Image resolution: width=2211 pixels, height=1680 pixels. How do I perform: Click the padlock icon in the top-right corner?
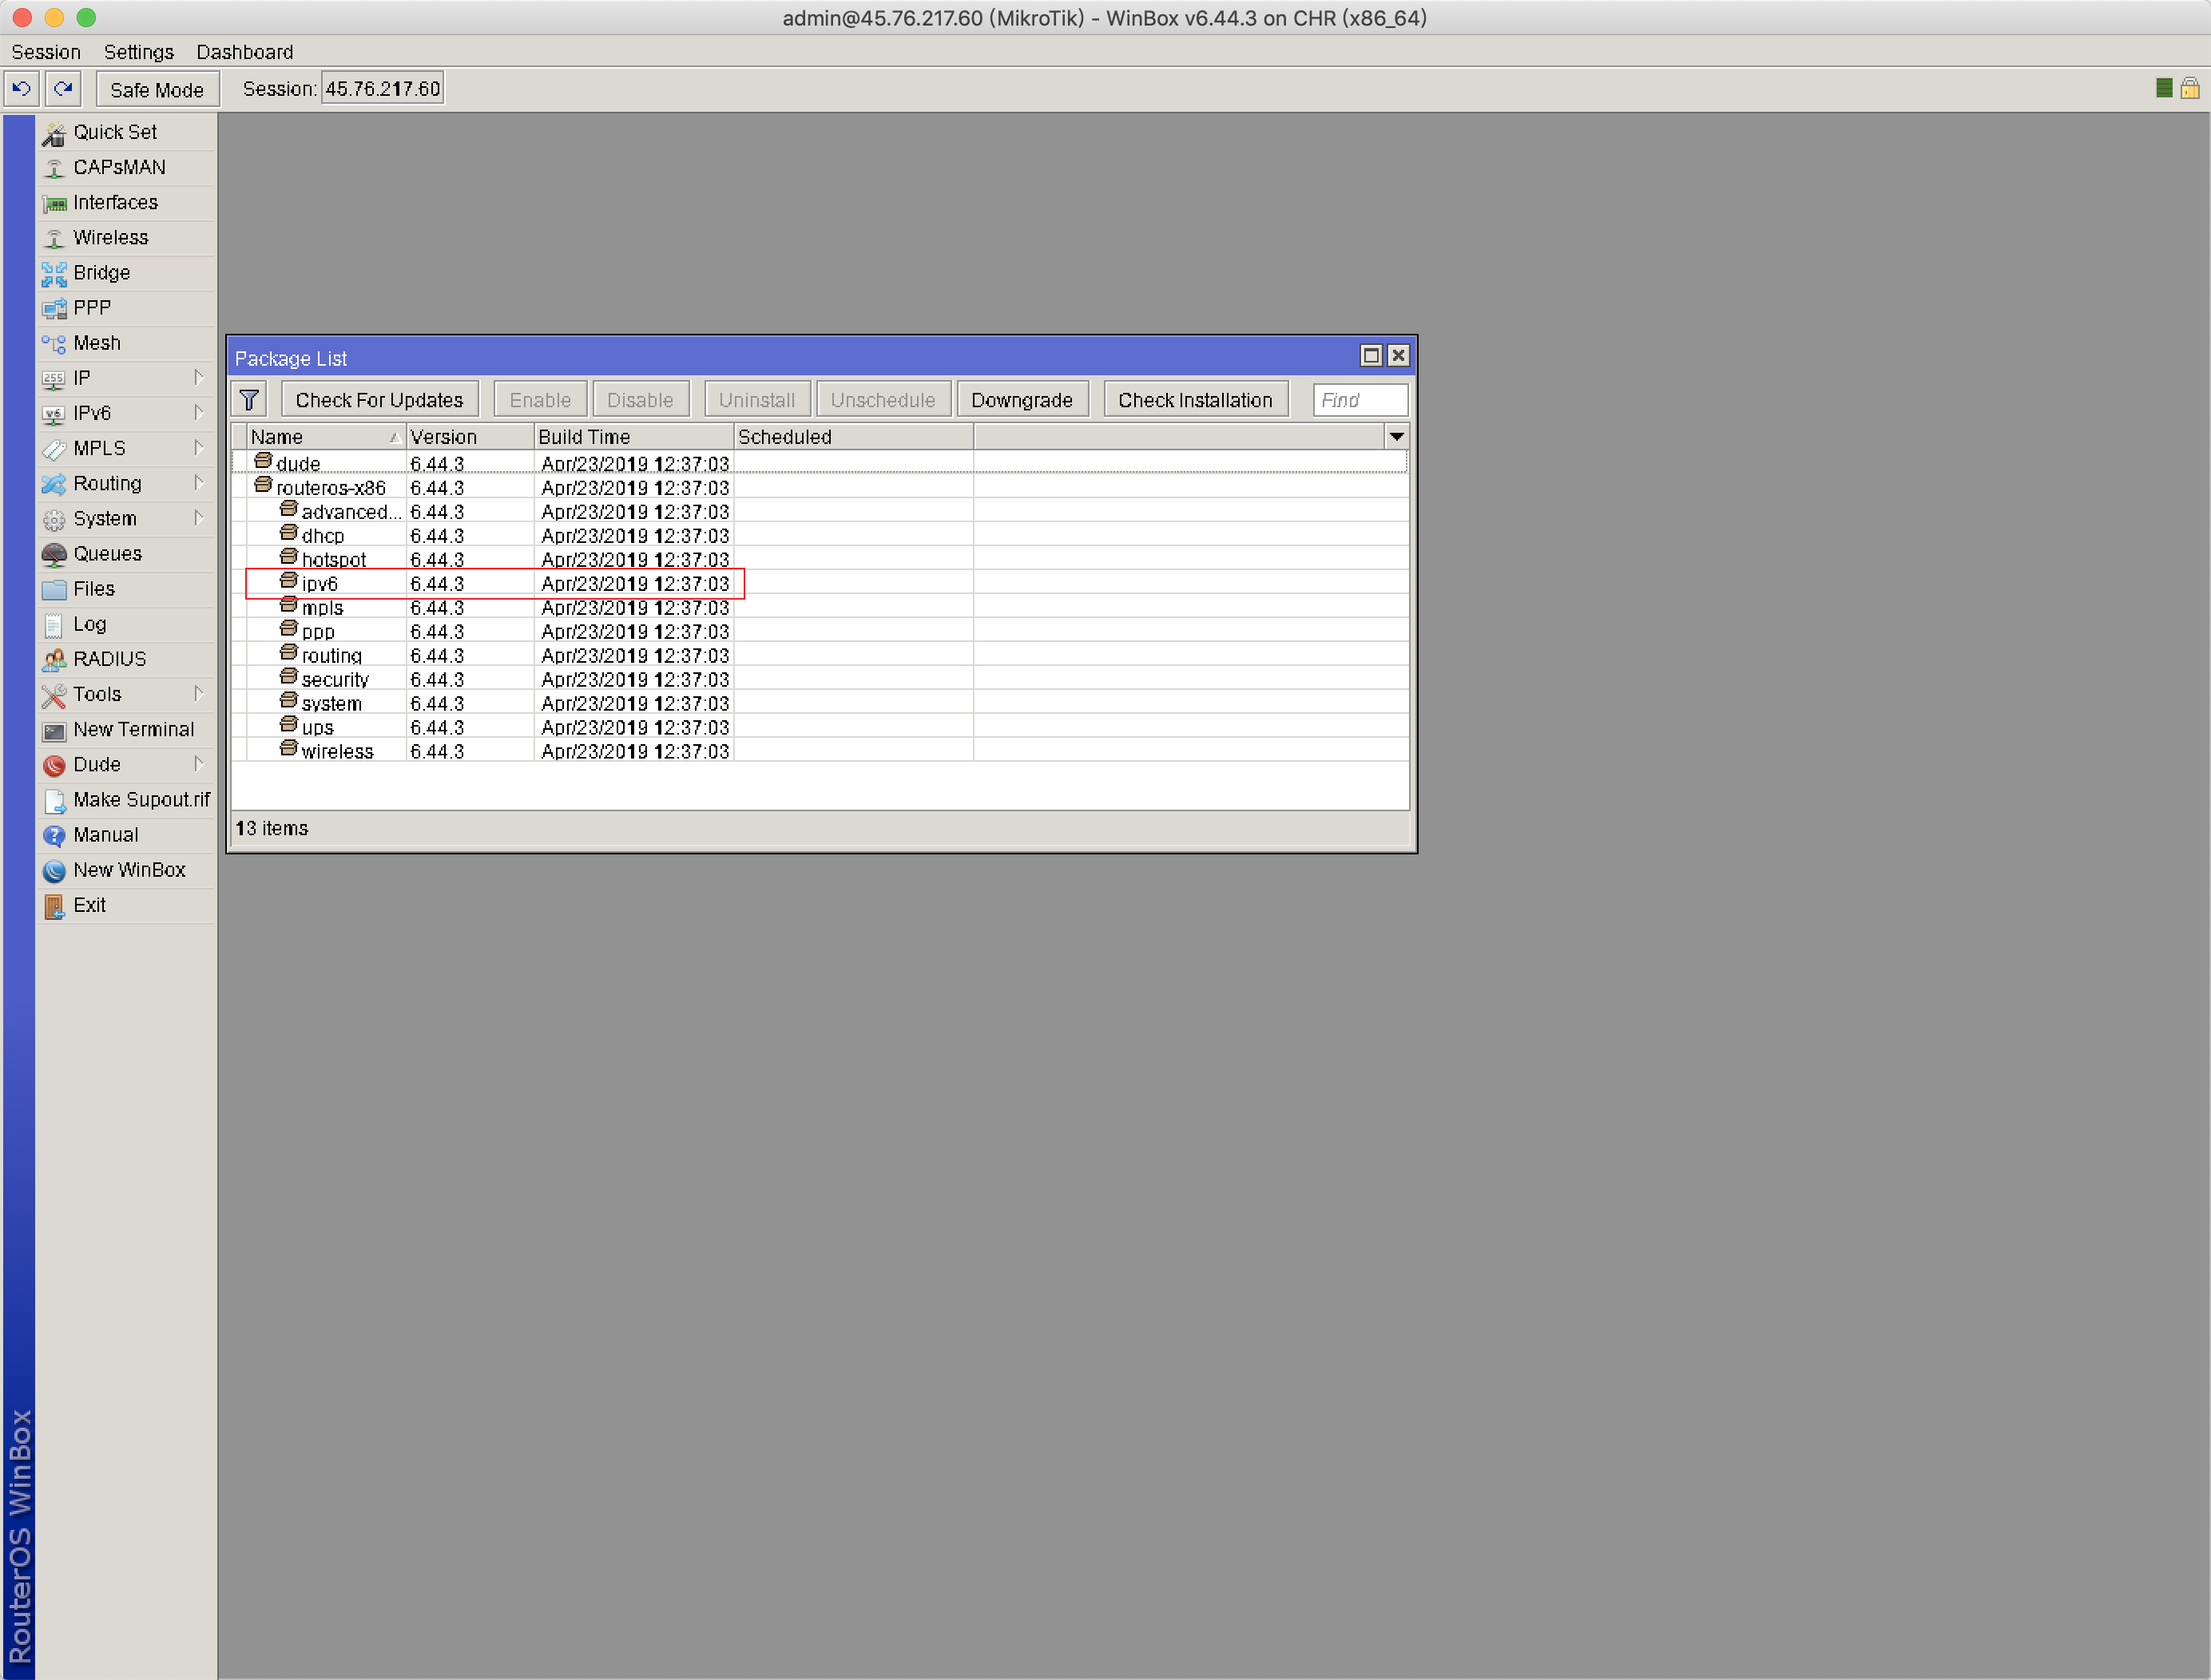2190,88
